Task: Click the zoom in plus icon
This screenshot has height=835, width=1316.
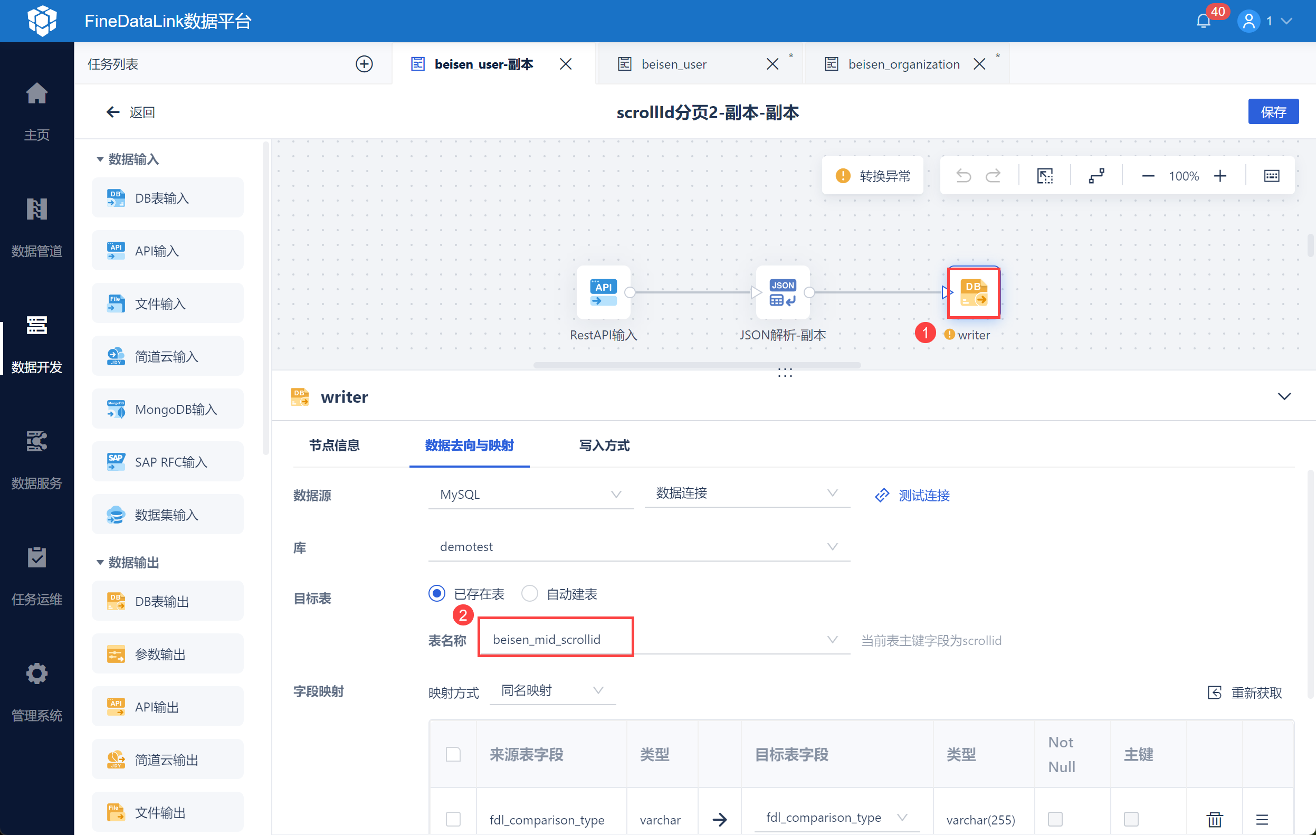Action: tap(1220, 176)
